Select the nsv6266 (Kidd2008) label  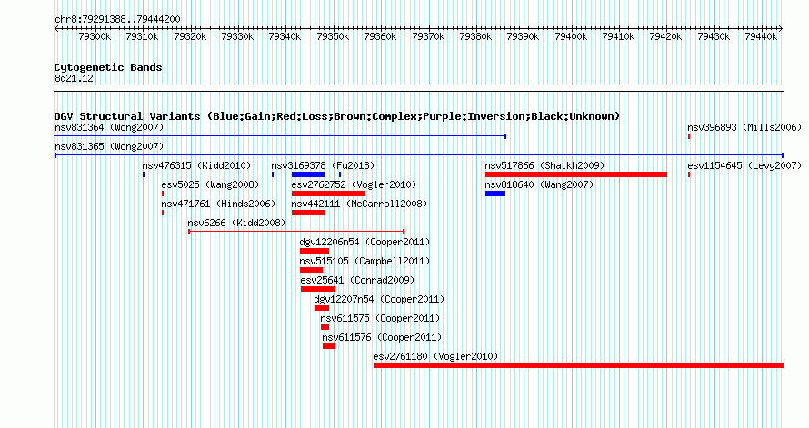[236, 223]
